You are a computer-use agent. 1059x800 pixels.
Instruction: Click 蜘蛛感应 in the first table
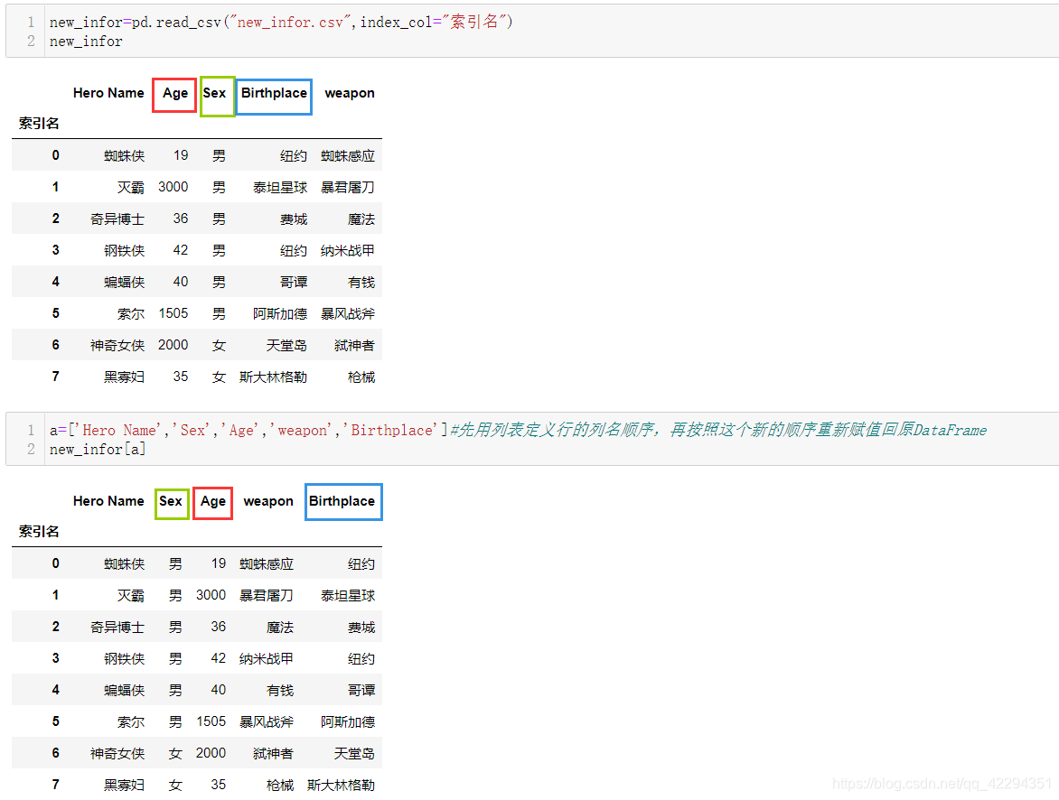pyautogui.click(x=348, y=156)
